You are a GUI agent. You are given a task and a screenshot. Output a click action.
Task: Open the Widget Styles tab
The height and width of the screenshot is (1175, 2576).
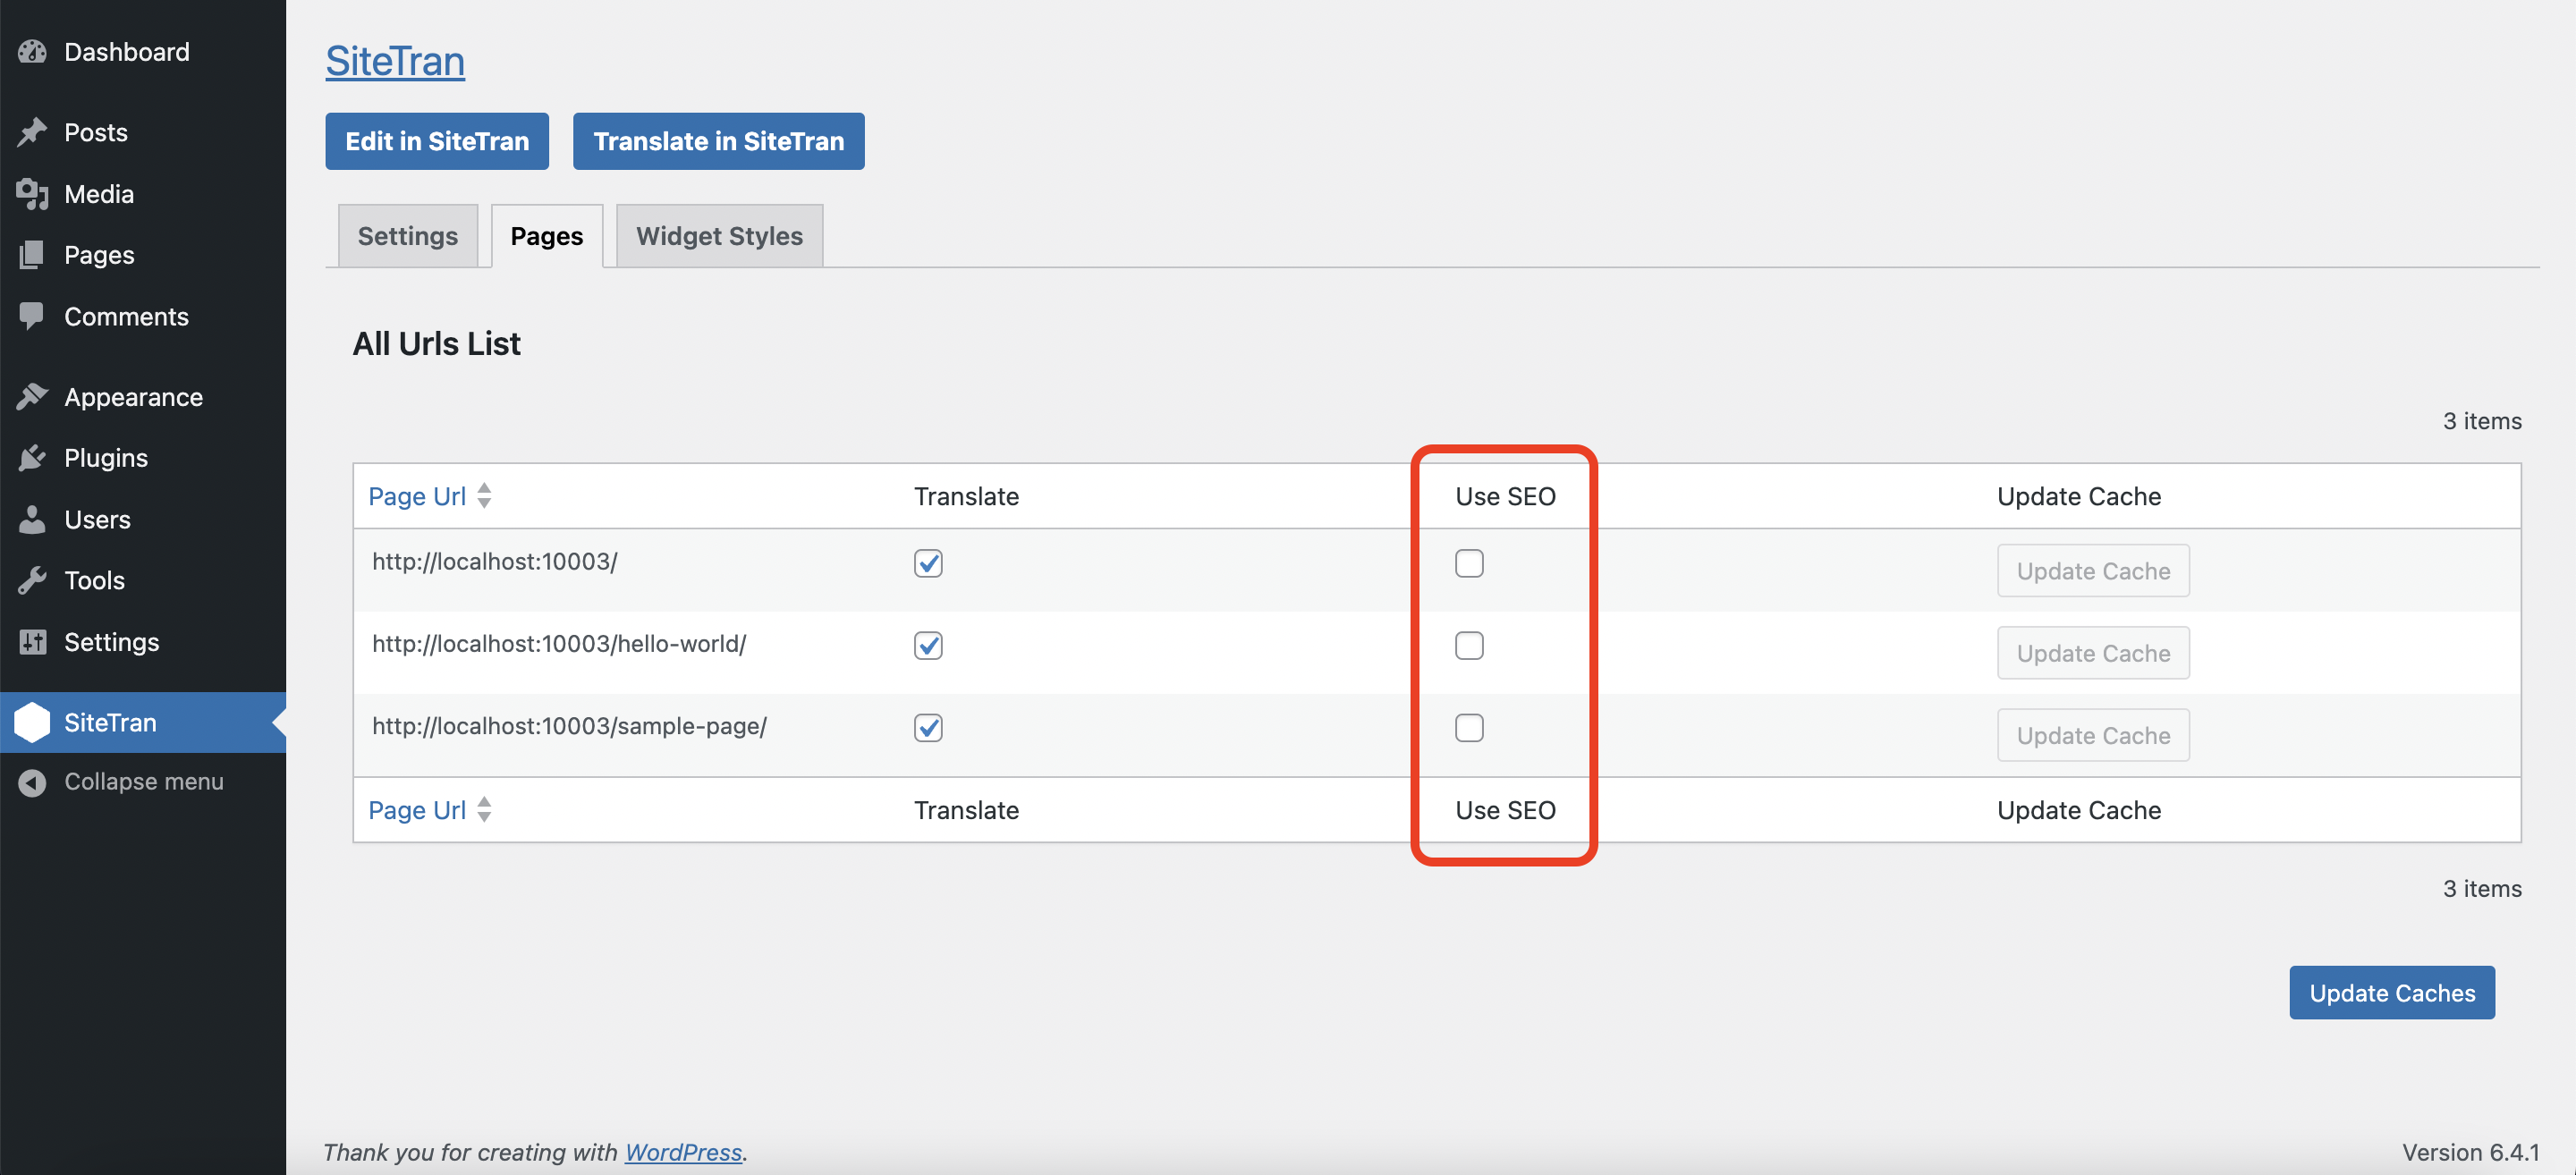[720, 236]
